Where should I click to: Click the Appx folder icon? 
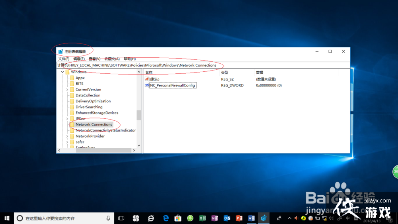point(72,78)
